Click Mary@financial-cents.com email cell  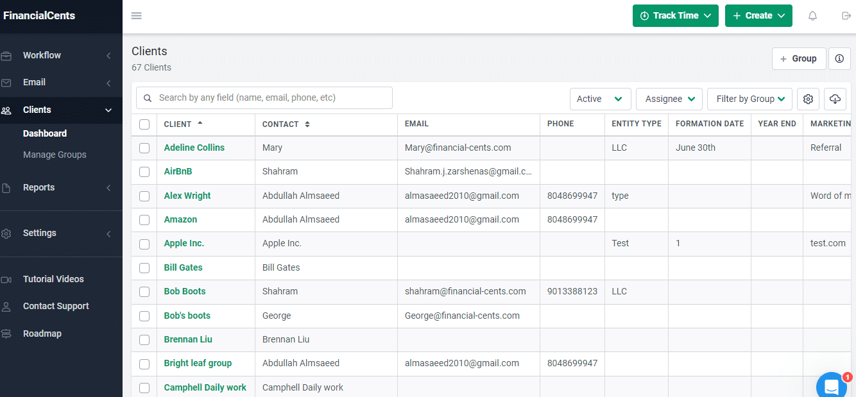click(x=458, y=148)
